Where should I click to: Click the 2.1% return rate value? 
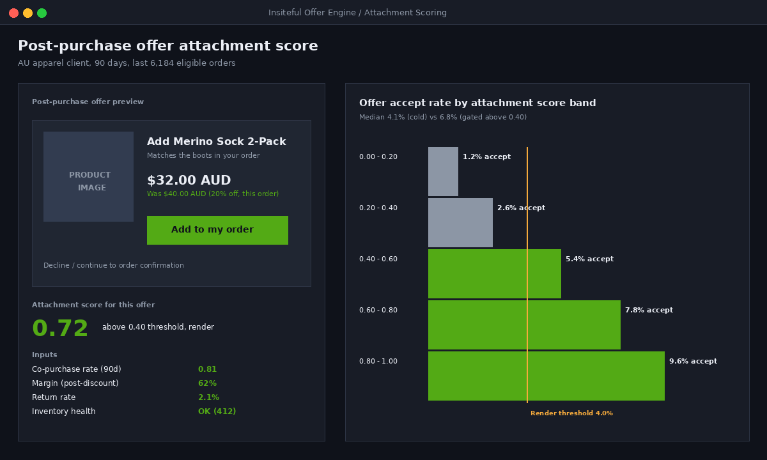[x=208, y=397]
